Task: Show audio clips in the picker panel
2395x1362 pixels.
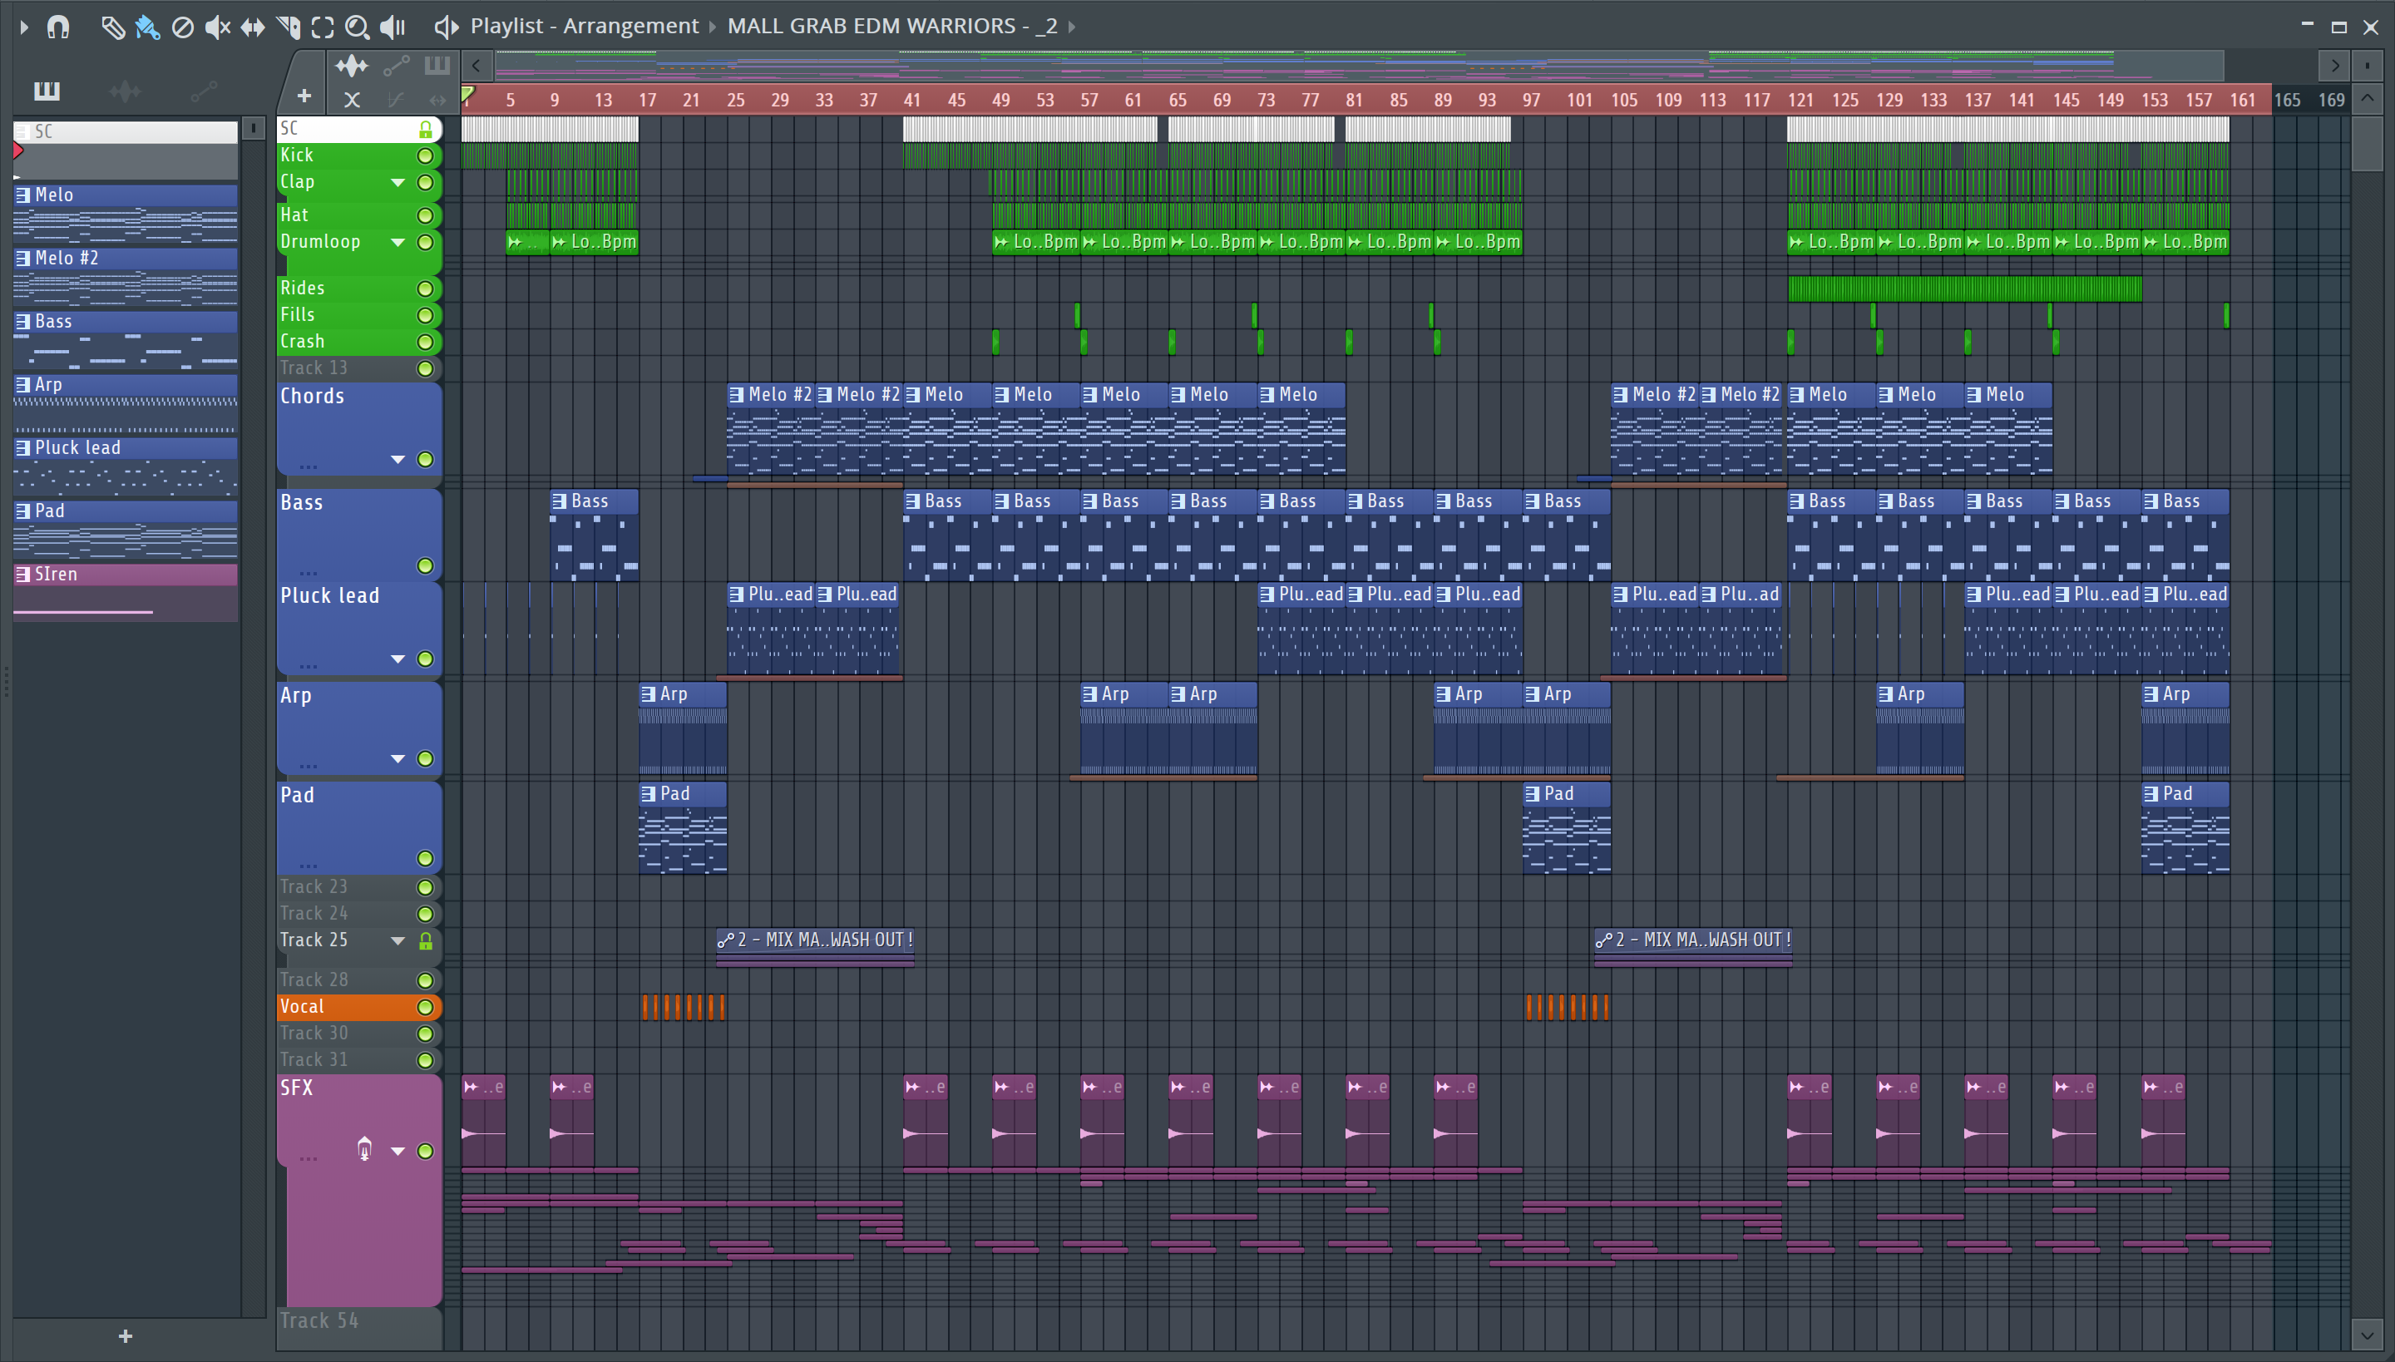Action: 125,91
